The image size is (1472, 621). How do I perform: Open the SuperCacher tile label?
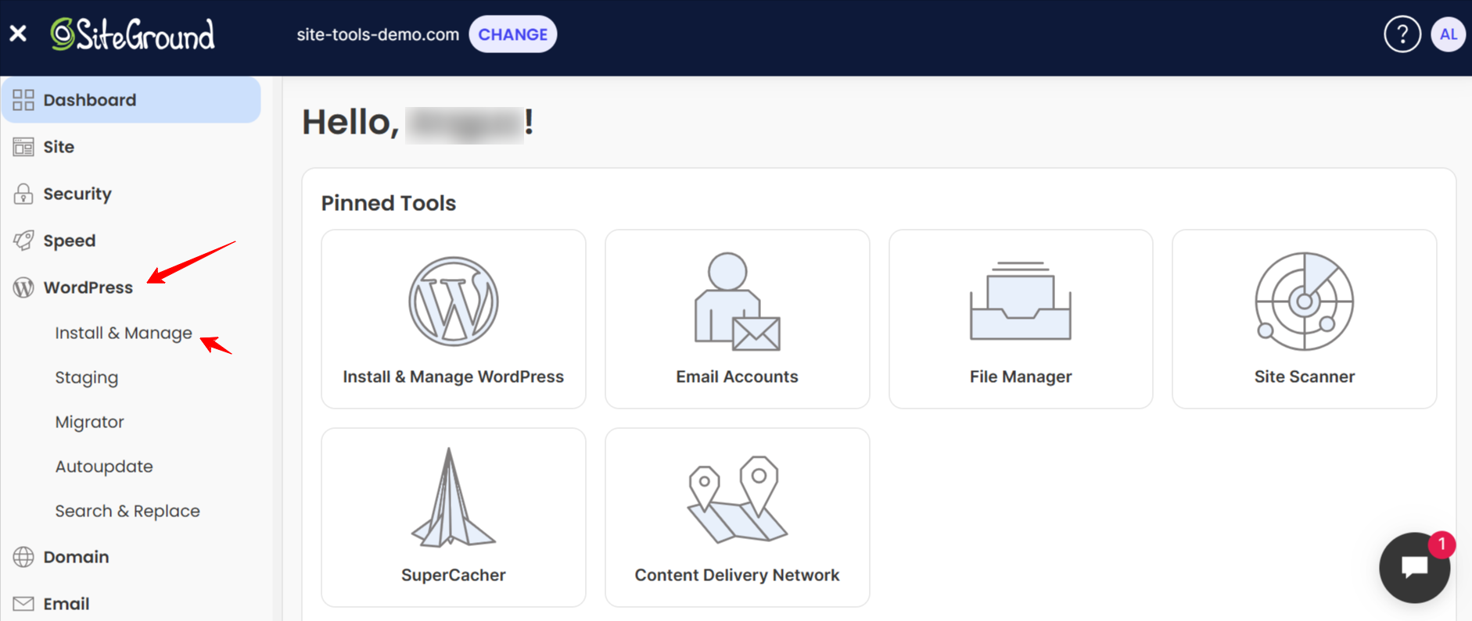tap(454, 575)
